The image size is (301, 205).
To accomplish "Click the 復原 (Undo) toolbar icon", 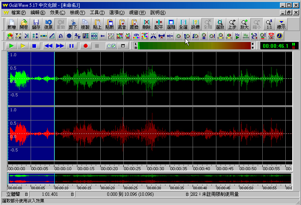I will tap(48, 24).
